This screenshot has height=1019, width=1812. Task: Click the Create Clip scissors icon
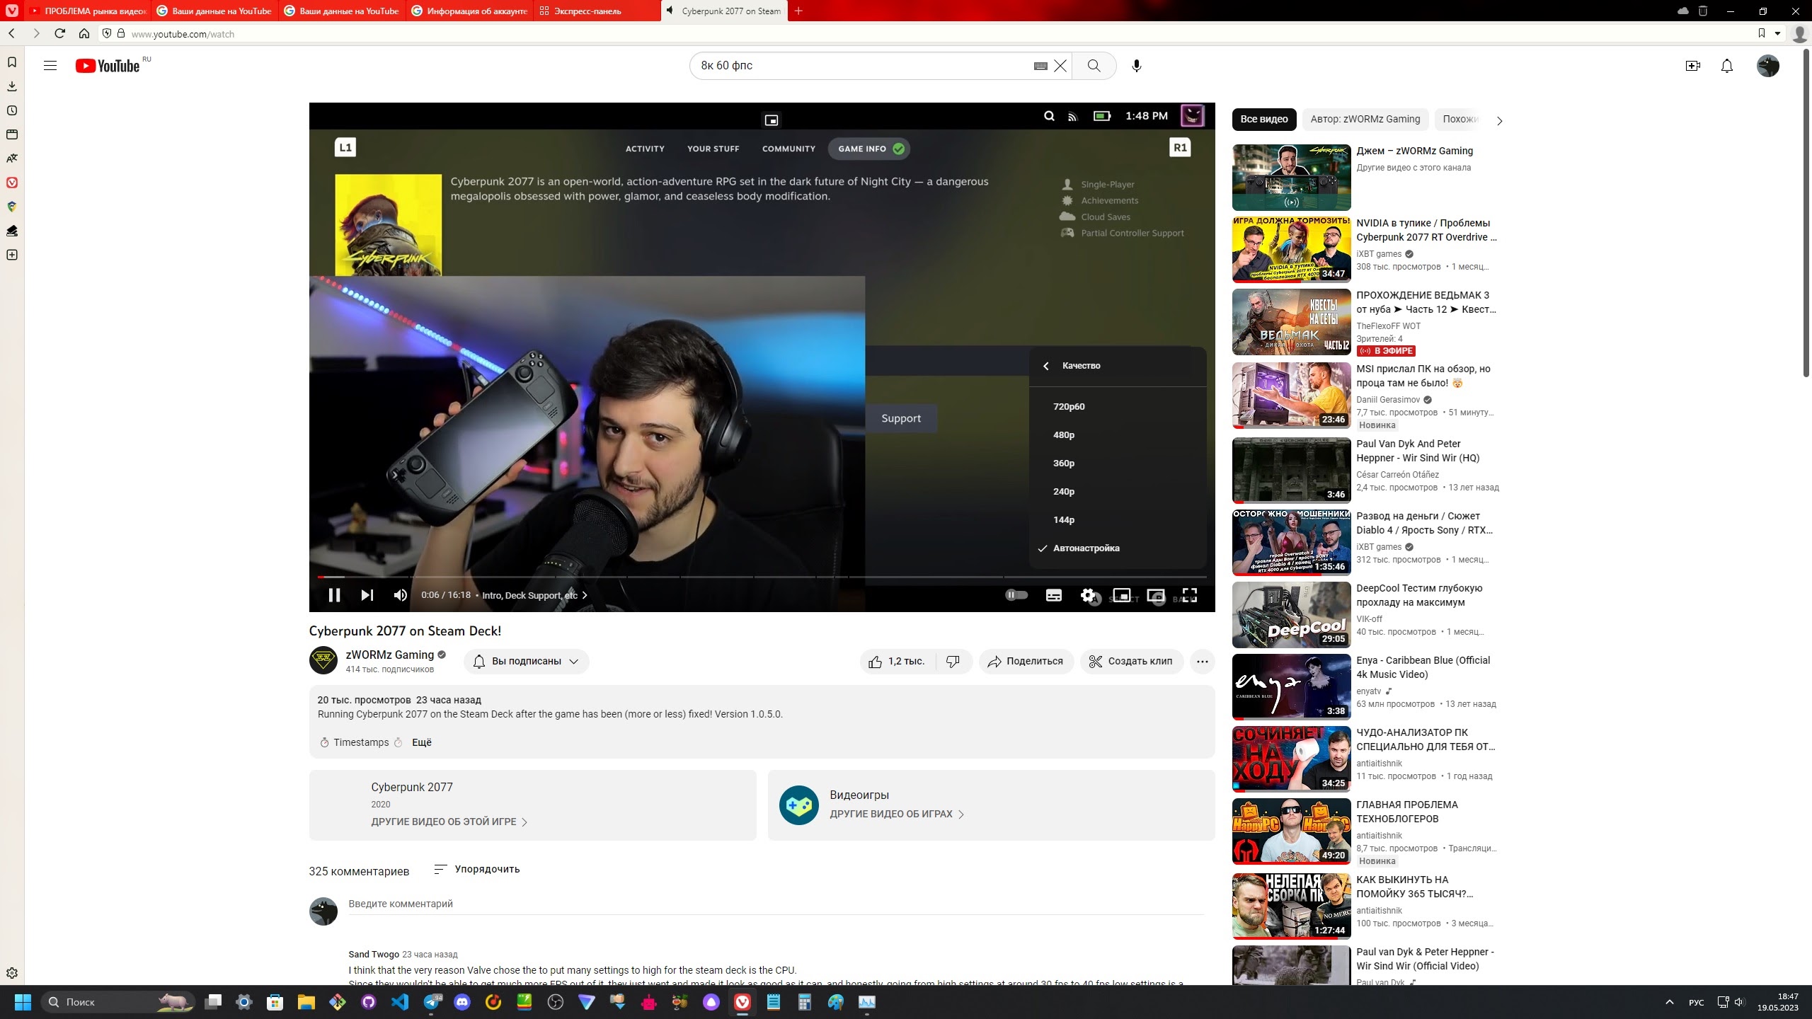pos(1095,661)
